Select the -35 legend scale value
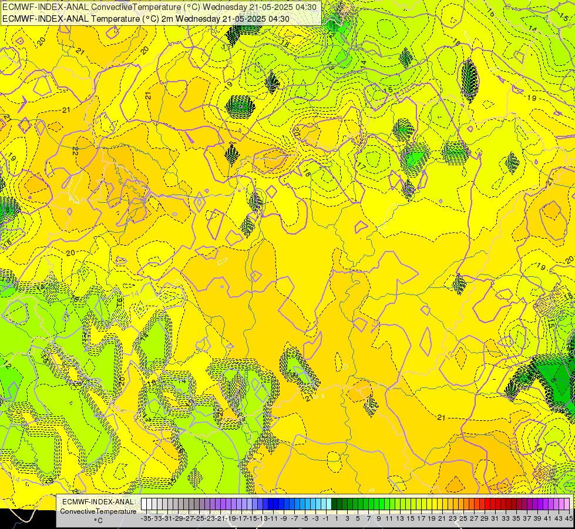Viewport: 575px width, 529px height. [x=146, y=518]
